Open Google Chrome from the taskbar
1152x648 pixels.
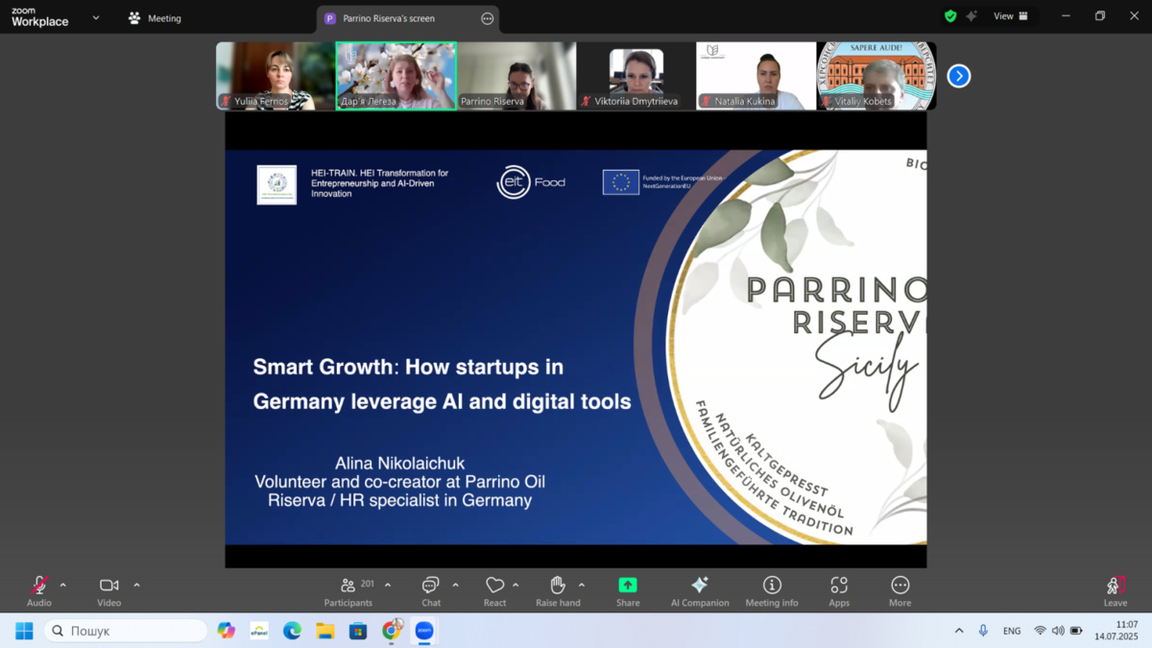point(392,631)
